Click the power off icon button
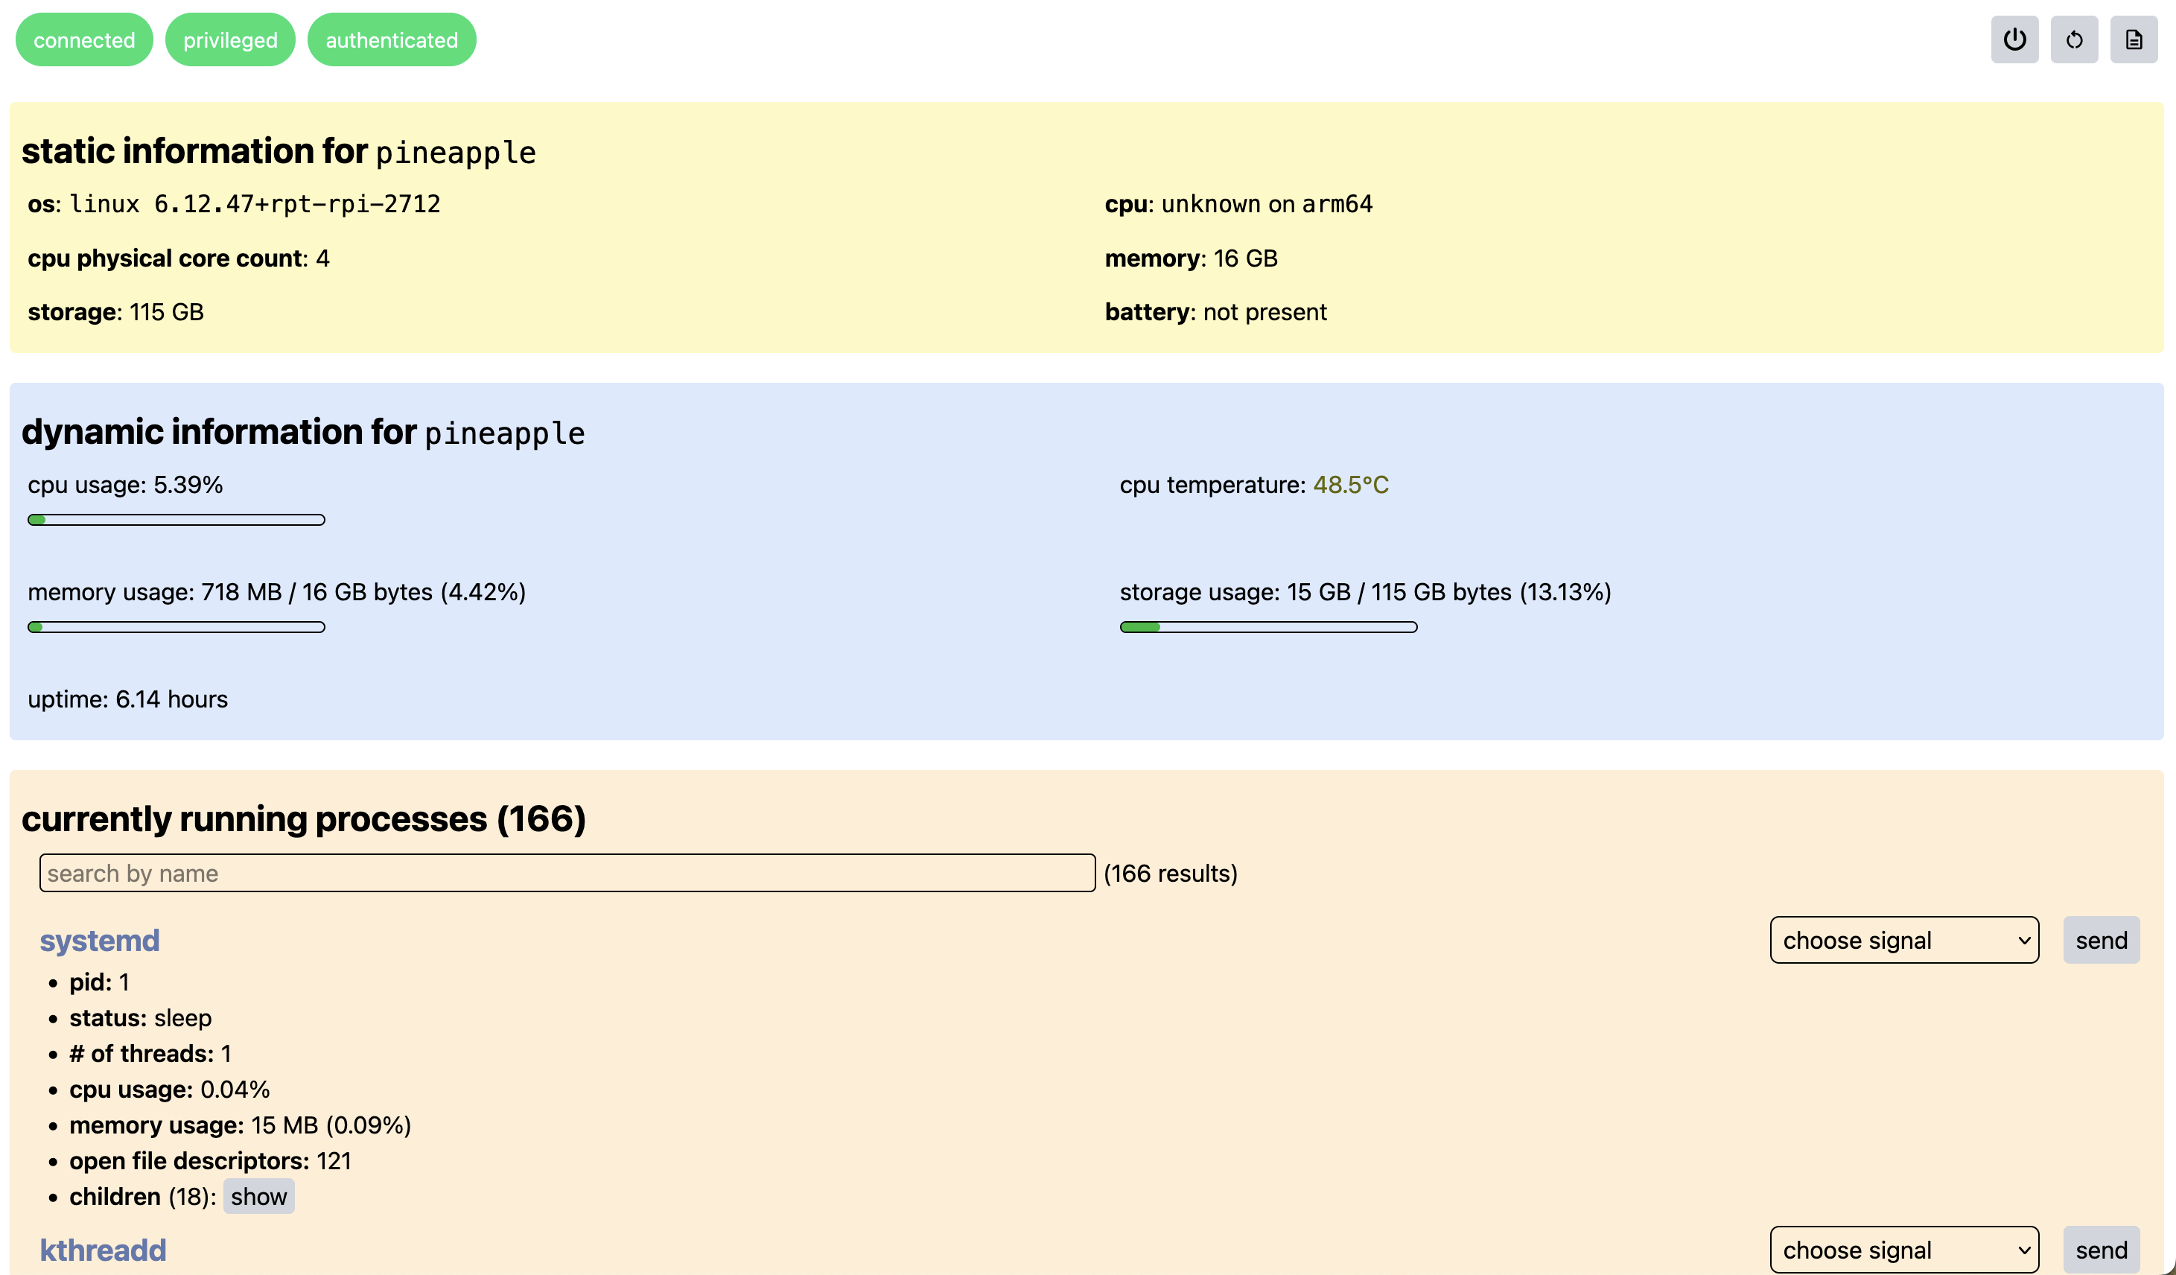This screenshot has width=2176, height=1275. pos(2014,39)
